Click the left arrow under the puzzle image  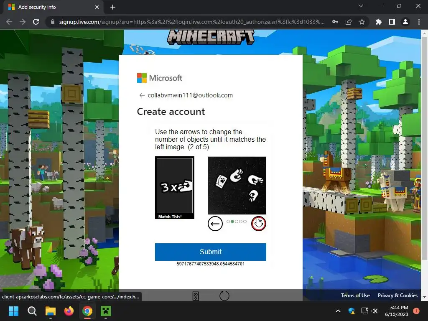(215, 224)
